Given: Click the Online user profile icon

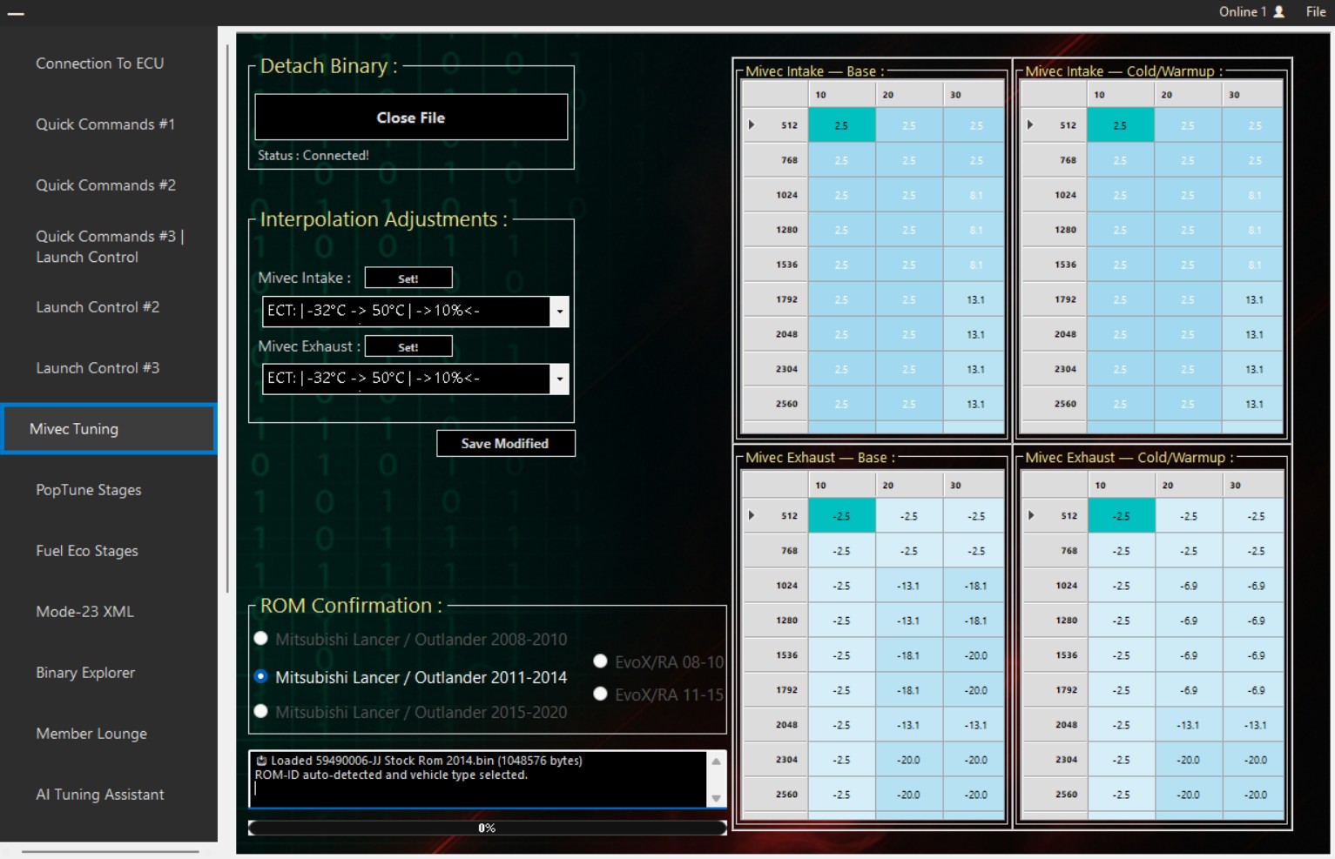Looking at the screenshot, I should (1278, 11).
